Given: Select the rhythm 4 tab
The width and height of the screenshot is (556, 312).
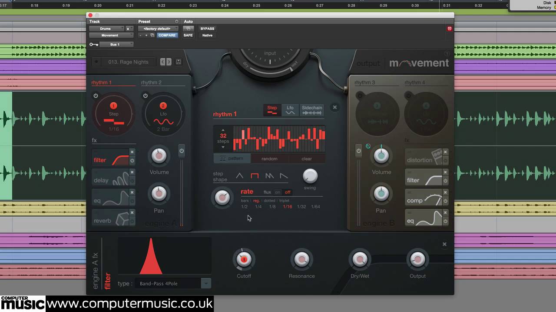Looking at the screenshot, I should 415,82.
